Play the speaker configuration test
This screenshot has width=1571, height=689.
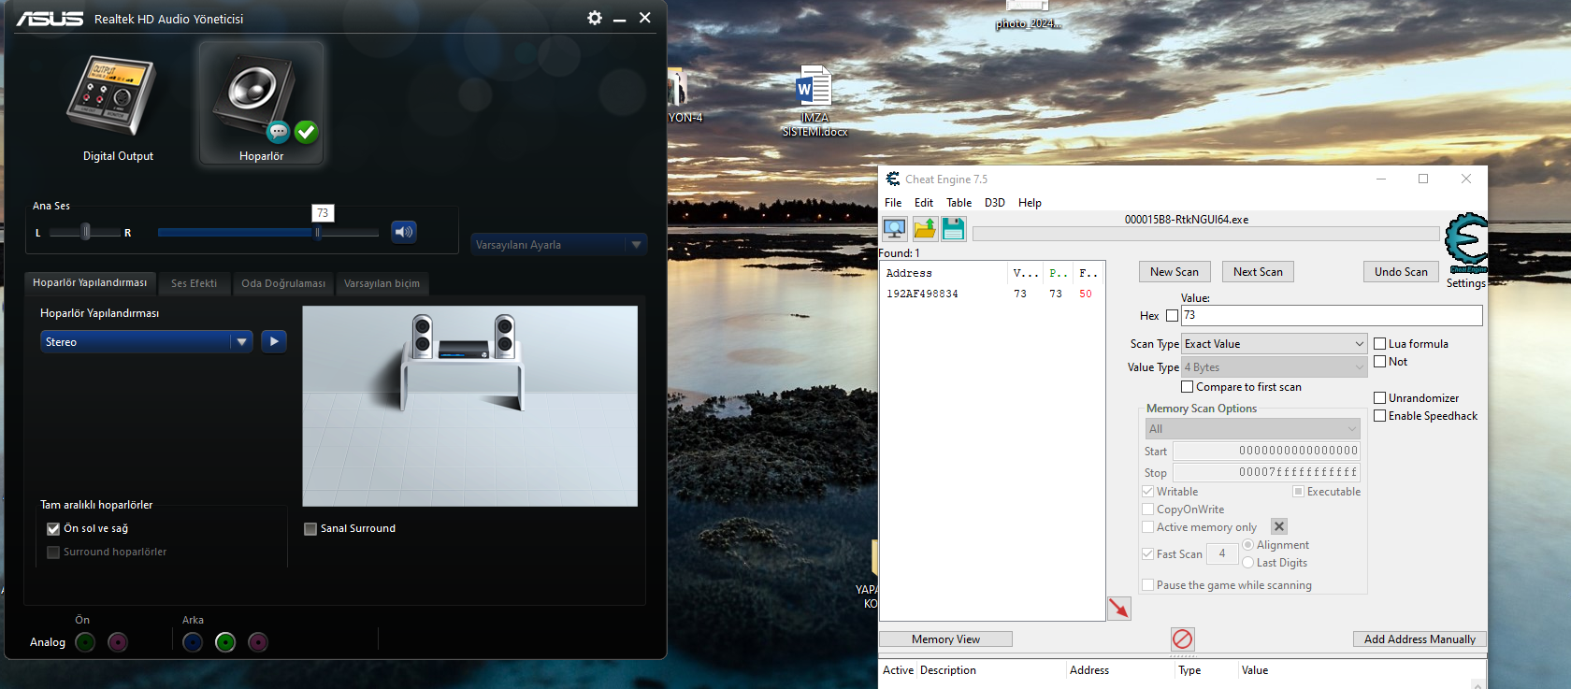(274, 342)
